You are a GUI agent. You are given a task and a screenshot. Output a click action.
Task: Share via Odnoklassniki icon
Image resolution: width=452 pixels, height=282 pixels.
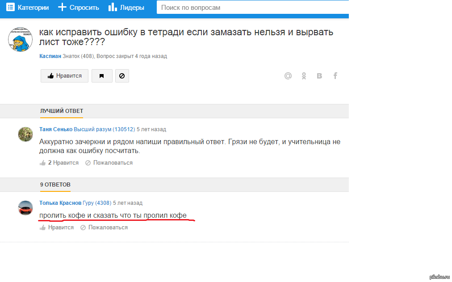[304, 76]
